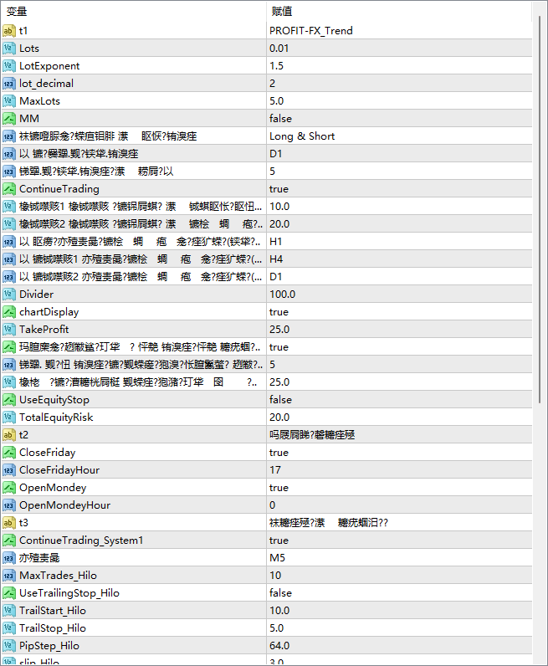Screen dimensions: 548x666
Task: Click the string icon beside t2
Action: click(9, 434)
